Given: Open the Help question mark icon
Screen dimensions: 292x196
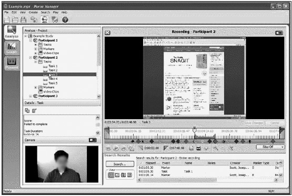Looking at the screenshot, I should (65, 19).
